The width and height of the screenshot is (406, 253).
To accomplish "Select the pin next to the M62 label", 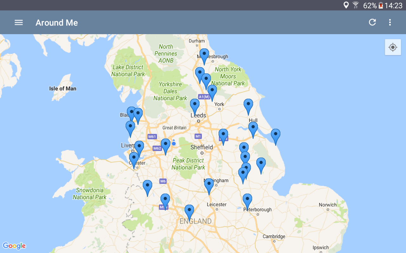I will click(166, 147).
